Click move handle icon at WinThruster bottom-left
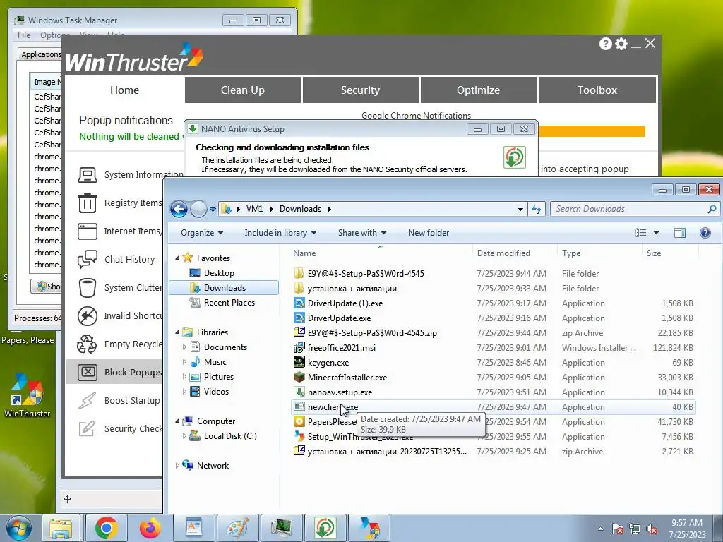The height and width of the screenshot is (542, 723). point(67,499)
